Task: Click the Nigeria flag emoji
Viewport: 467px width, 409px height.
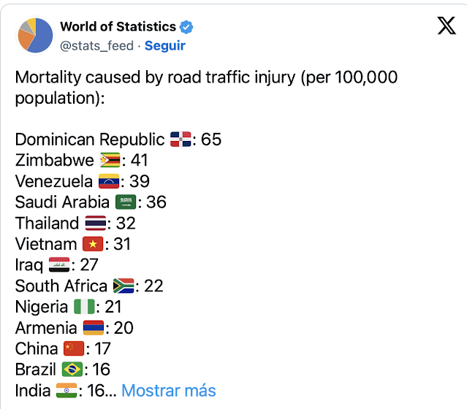Action: (x=84, y=307)
